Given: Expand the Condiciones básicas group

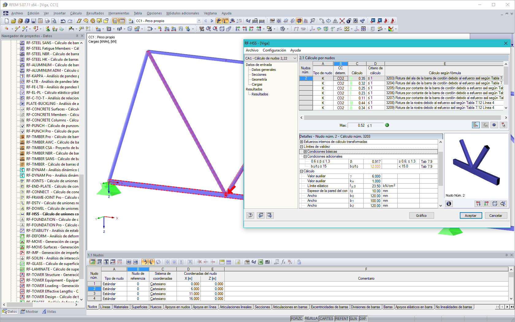Looking at the screenshot, I should tap(305, 151).
